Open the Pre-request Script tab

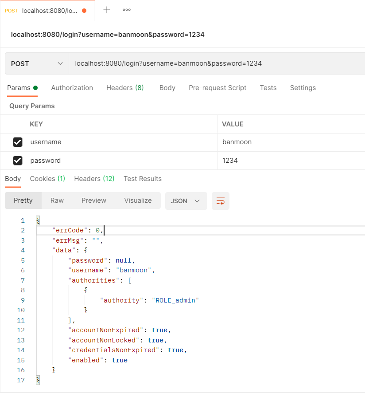pos(217,88)
